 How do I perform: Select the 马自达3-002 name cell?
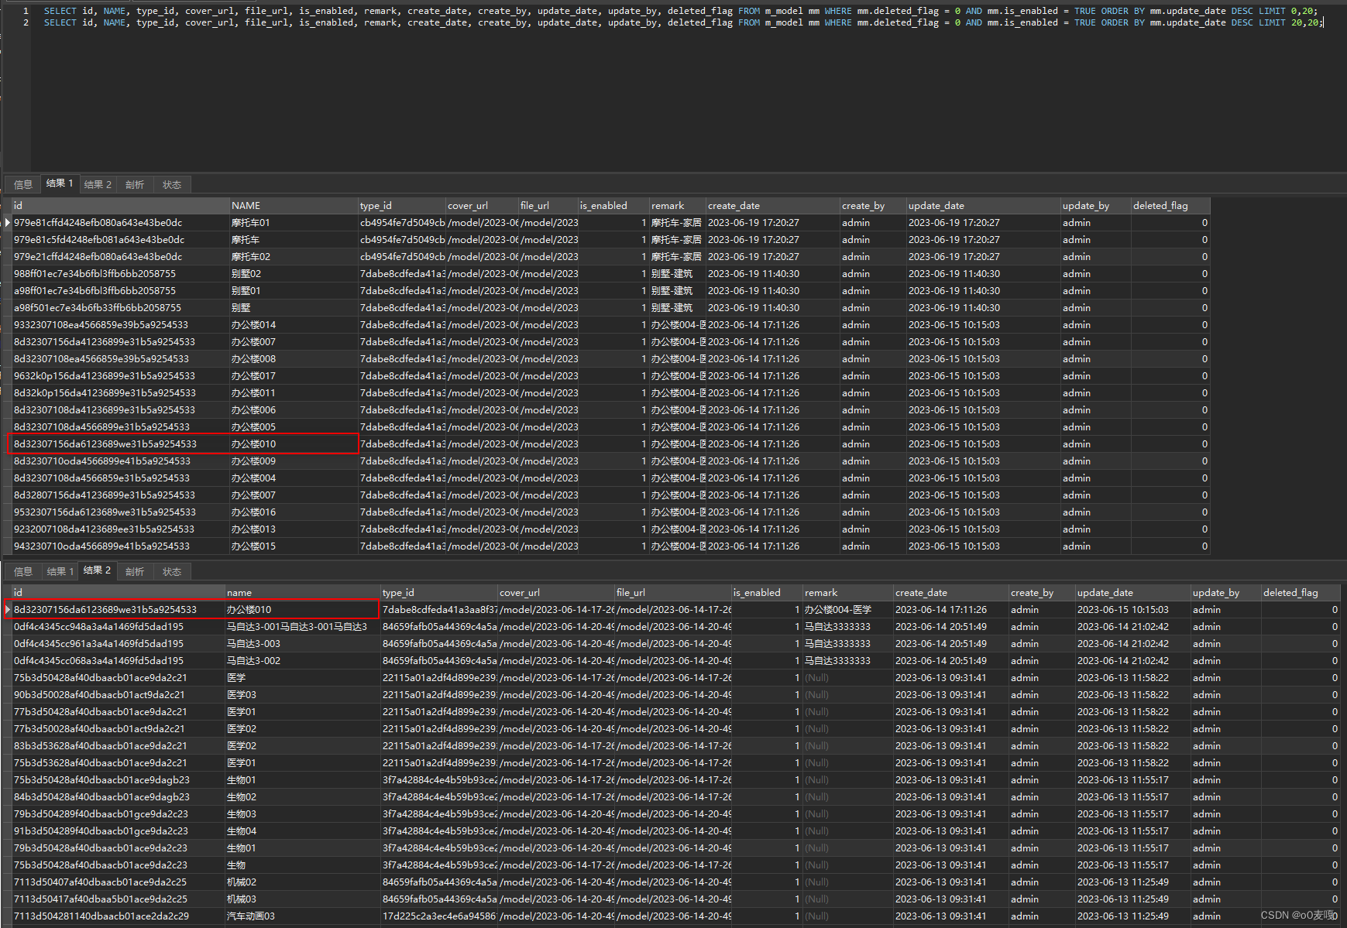click(302, 661)
